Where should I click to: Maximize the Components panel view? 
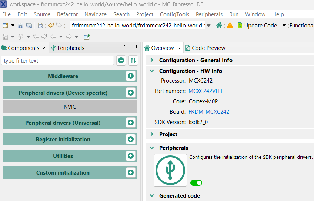pyautogui.click(x=135, y=47)
